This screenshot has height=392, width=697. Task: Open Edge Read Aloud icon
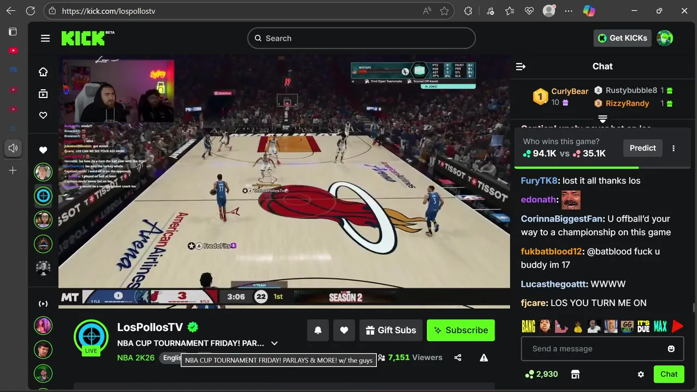426,11
